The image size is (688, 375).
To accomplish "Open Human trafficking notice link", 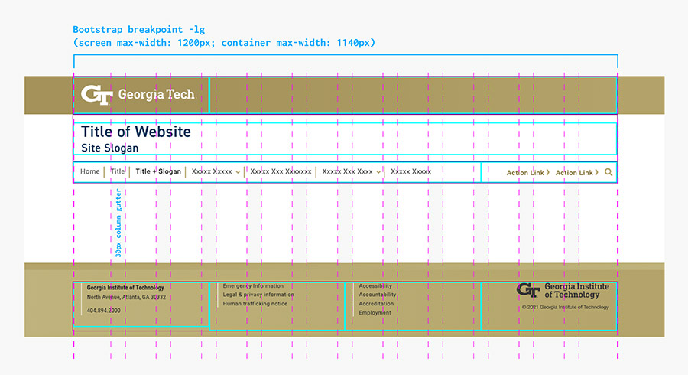I will pos(255,303).
